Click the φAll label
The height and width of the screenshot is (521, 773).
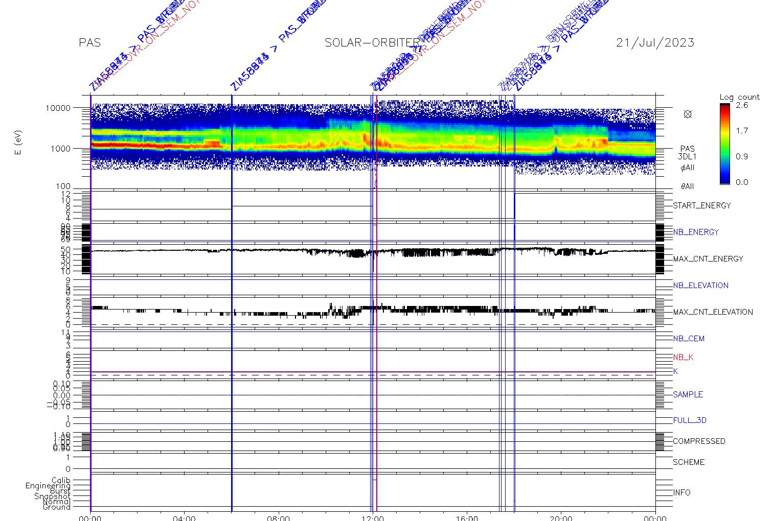coord(688,168)
